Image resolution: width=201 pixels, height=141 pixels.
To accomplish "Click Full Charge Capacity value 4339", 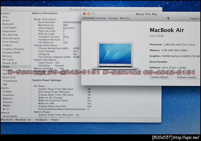I will coord(76,57).
